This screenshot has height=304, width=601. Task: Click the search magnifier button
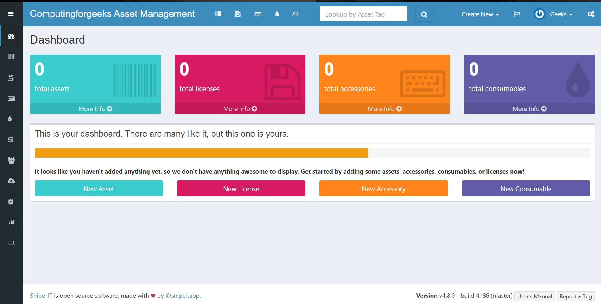[424, 14]
